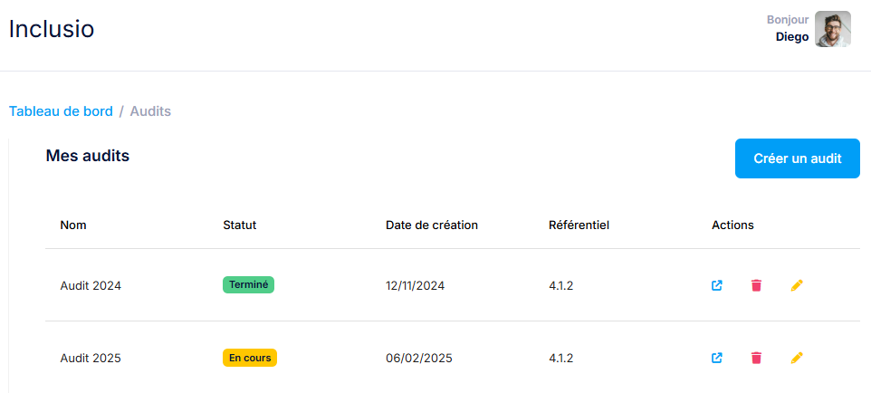Open Audit 2025 via external link icon

717,358
